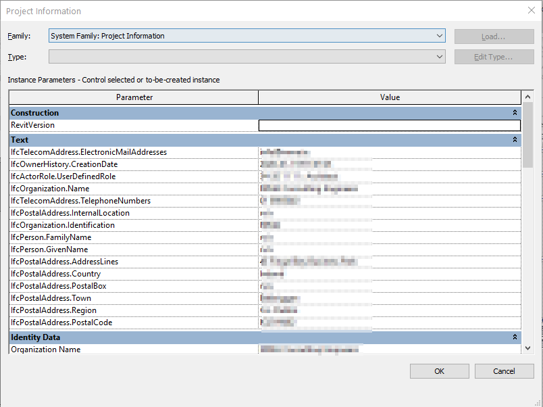Click the Edit Type button
The width and height of the screenshot is (543, 407).
(494, 57)
